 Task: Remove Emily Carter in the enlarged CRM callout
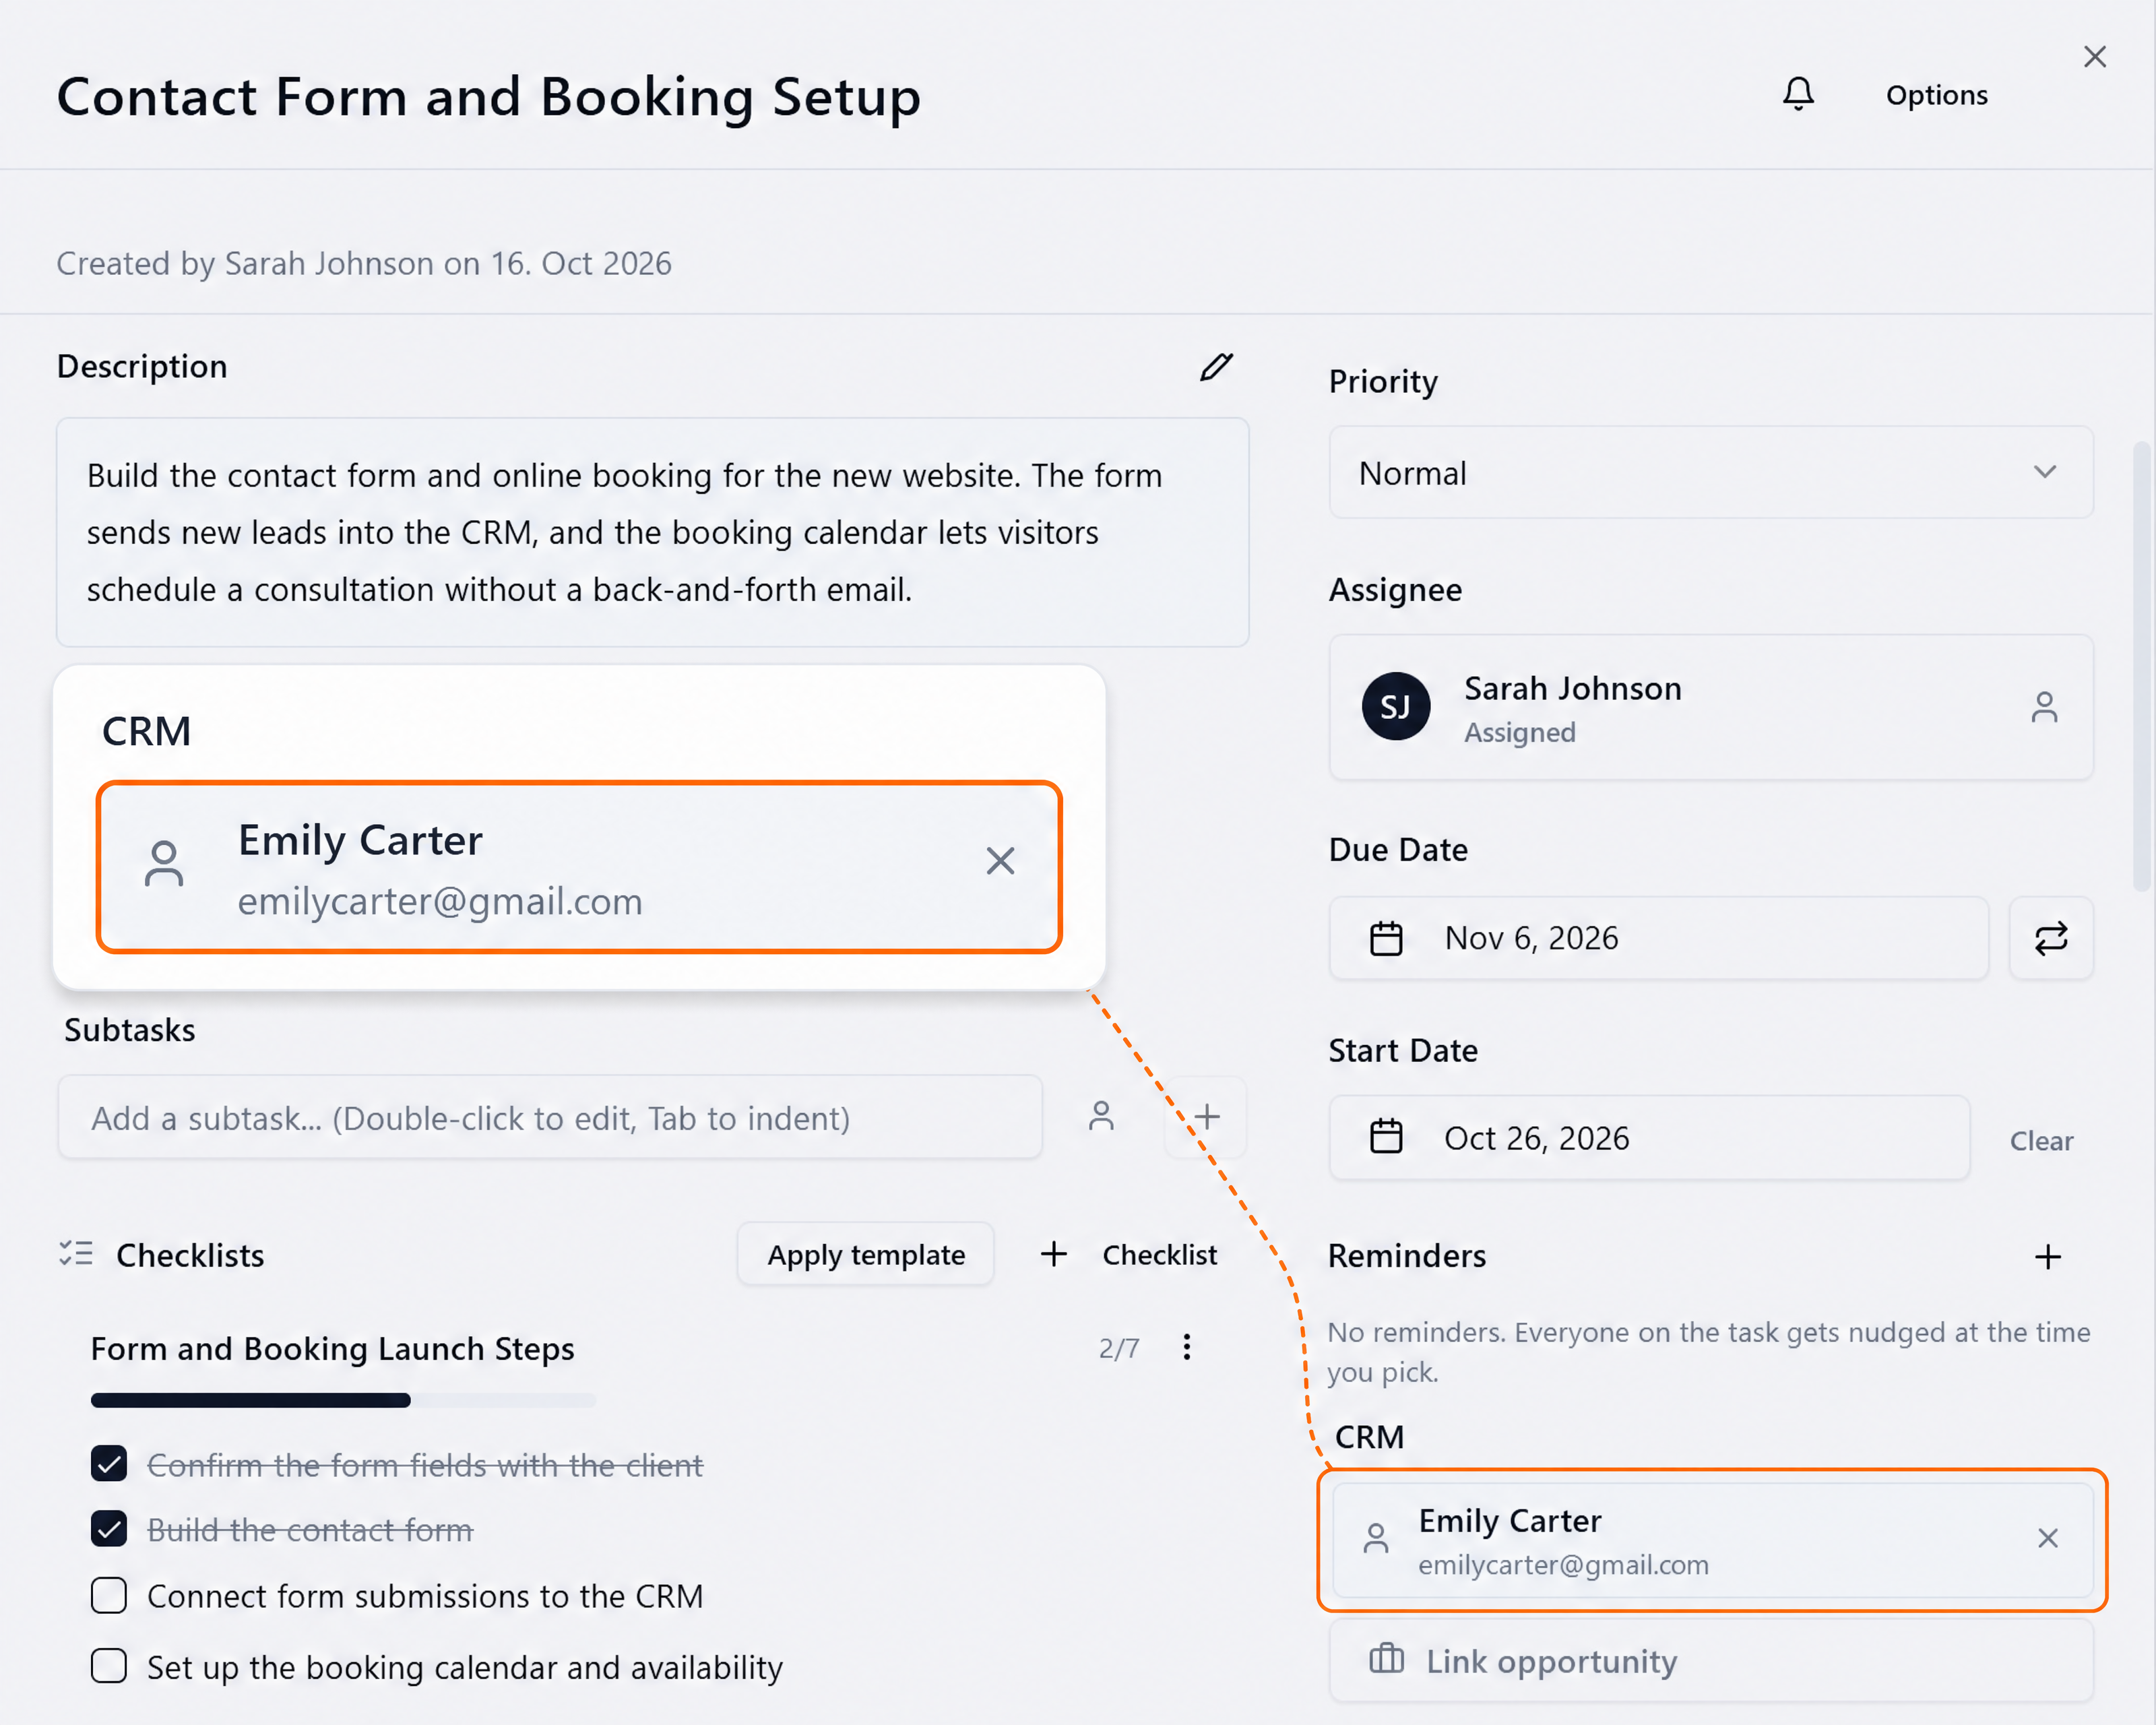pos(1000,861)
